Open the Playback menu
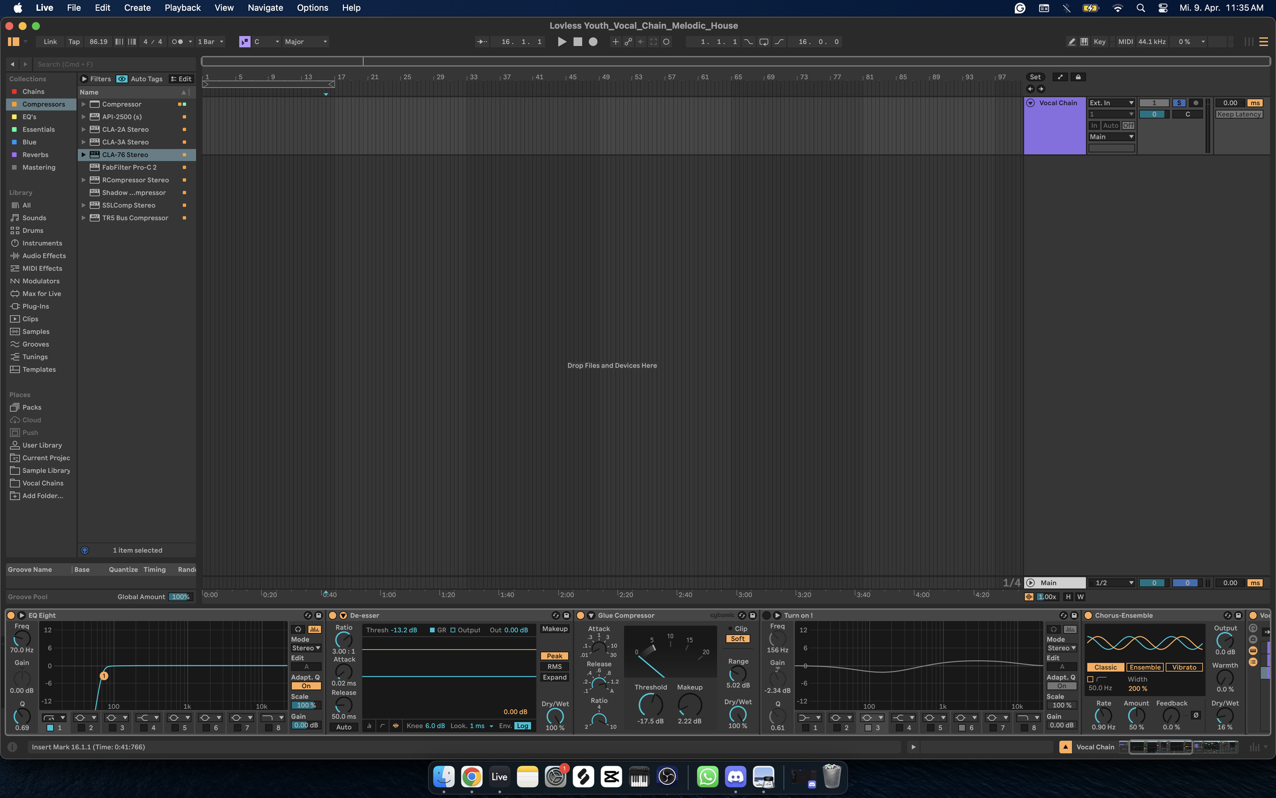The width and height of the screenshot is (1276, 798). pyautogui.click(x=182, y=8)
